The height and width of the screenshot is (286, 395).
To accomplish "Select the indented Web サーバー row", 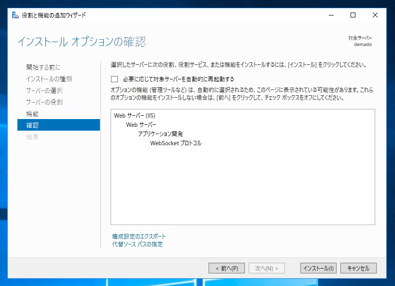I will tap(141, 125).
